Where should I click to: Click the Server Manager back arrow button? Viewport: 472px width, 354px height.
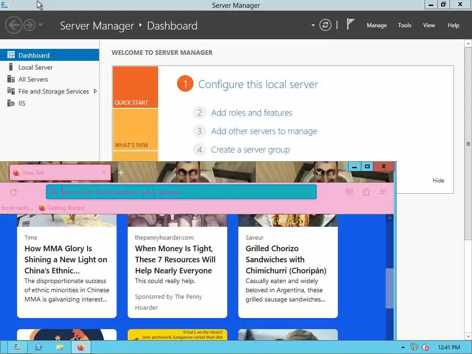point(13,25)
